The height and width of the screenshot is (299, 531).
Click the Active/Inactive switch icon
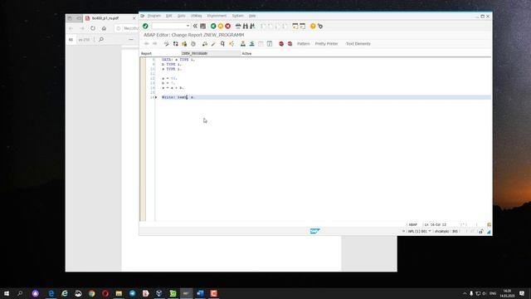click(175, 44)
